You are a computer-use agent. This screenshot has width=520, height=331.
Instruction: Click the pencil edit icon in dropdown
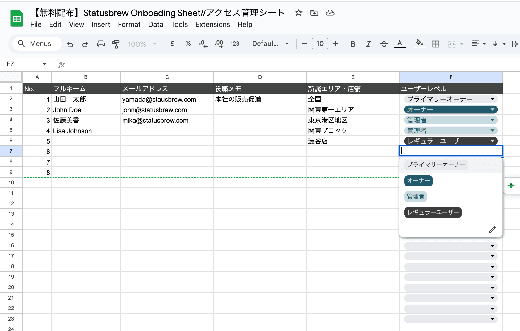point(492,230)
